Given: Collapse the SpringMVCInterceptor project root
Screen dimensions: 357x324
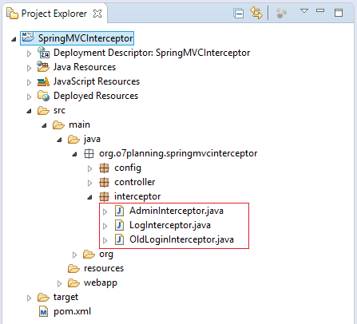Looking at the screenshot, I should tap(14, 39).
